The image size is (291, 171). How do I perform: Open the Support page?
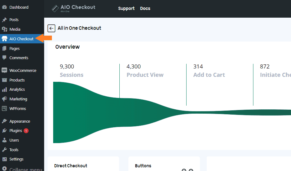click(x=127, y=8)
